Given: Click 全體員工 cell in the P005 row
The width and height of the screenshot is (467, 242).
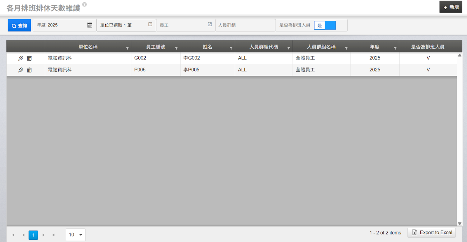Looking at the screenshot, I should coord(321,70).
